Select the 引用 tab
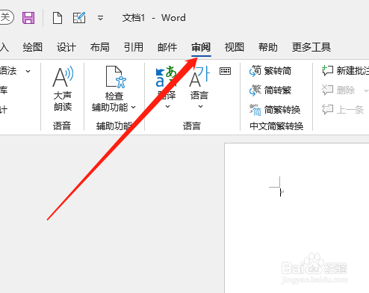The height and width of the screenshot is (293, 369). pos(134,47)
